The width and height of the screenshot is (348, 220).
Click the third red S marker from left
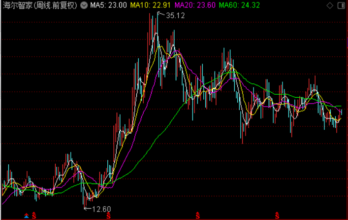coord(197,215)
